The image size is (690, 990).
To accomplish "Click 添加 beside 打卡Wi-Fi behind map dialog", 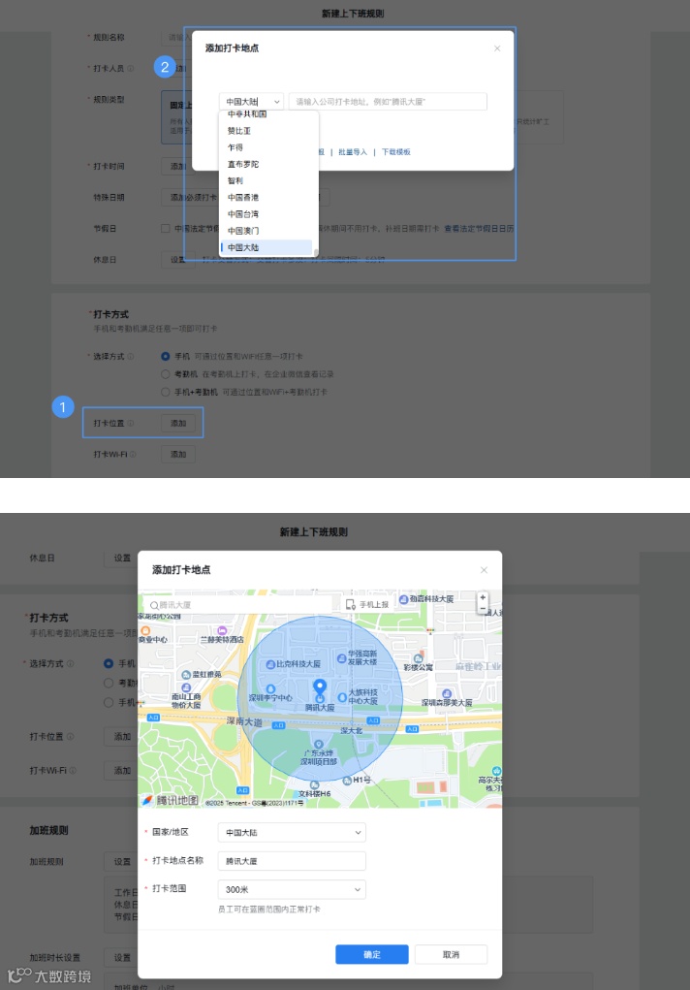I will coord(122,770).
